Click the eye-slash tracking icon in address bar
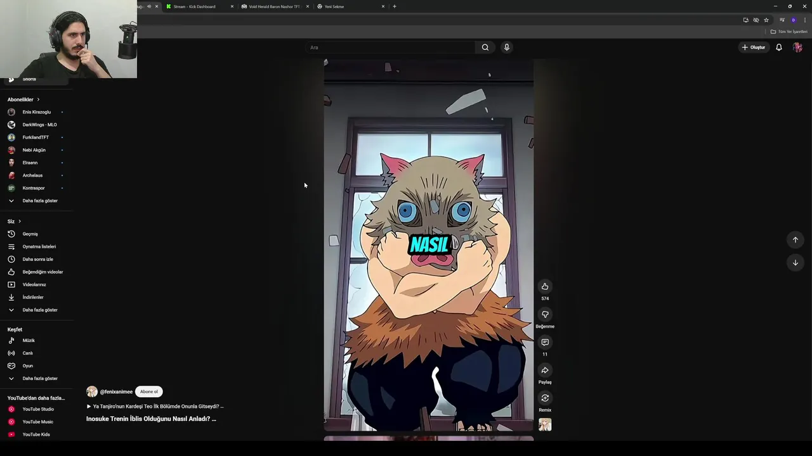 [x=756, y=20]
